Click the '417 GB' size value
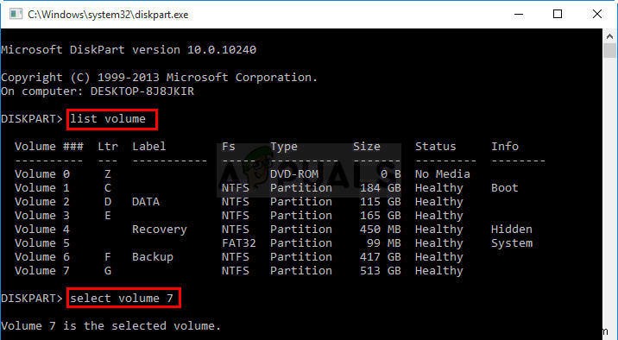 point(381,257)
